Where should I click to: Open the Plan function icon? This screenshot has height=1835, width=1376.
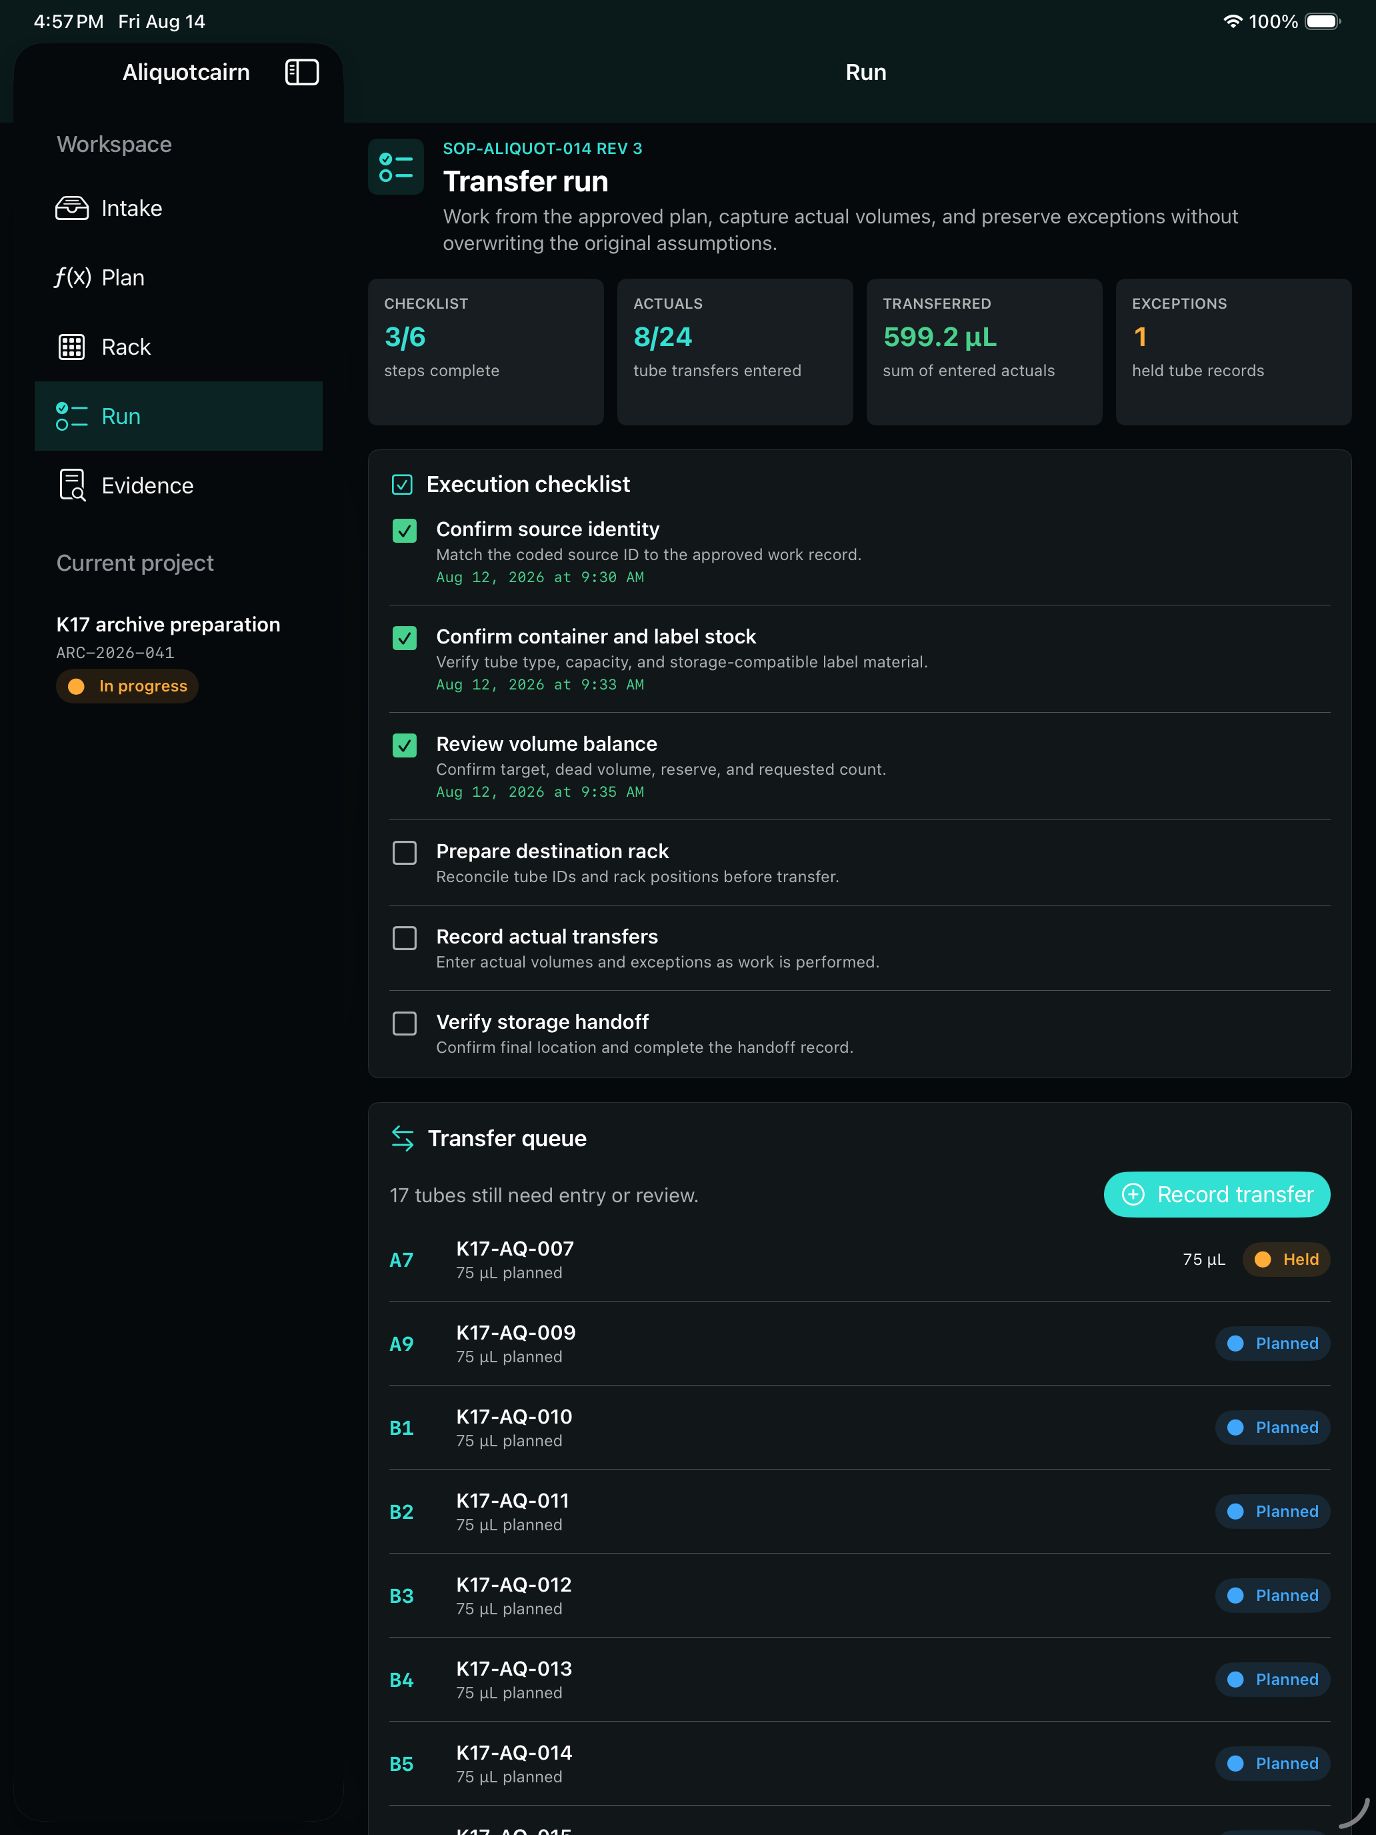pyautogui.click(x=72, y=277)
